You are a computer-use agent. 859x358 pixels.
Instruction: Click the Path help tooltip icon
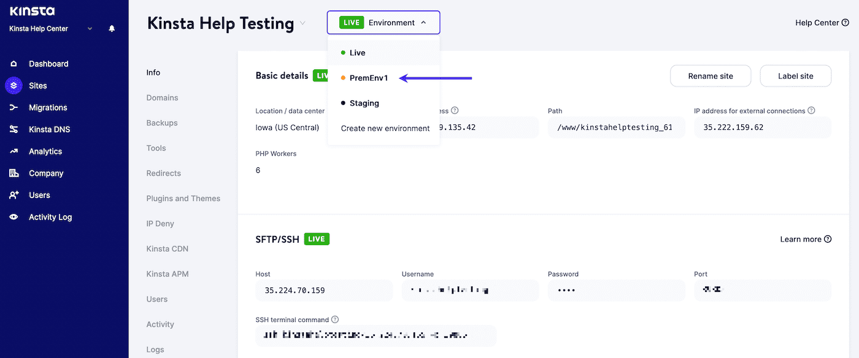pos(454,110)
